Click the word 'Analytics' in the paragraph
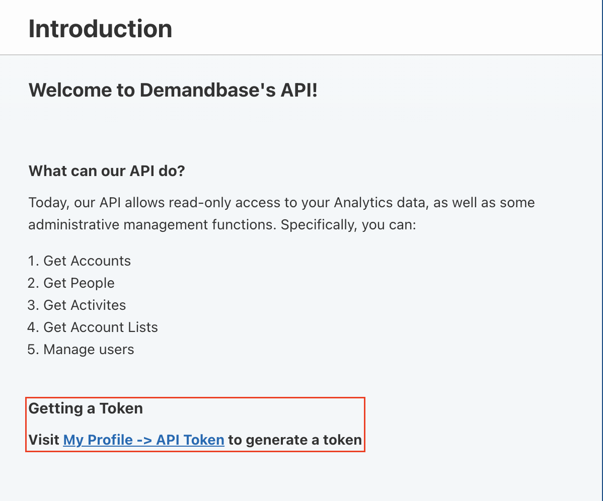603x501 pixels. coord(364,203)
